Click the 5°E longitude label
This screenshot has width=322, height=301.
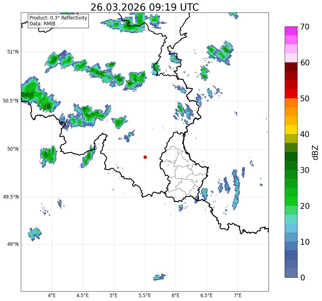pyautogui.click(x=114, y=295)
